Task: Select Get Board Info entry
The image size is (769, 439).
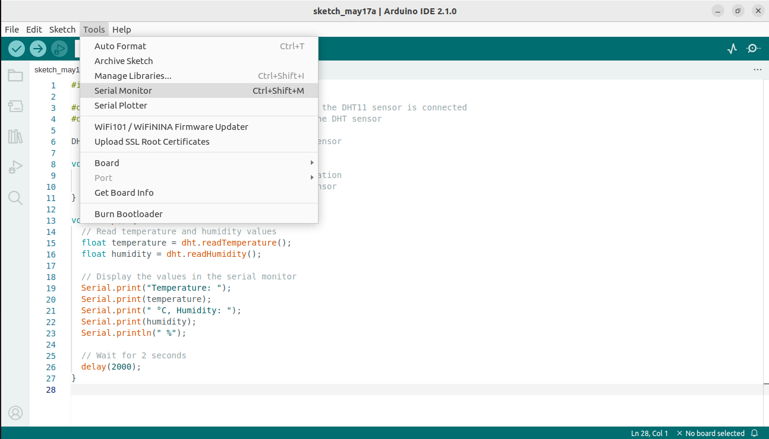Action: [x=199, y=193]
